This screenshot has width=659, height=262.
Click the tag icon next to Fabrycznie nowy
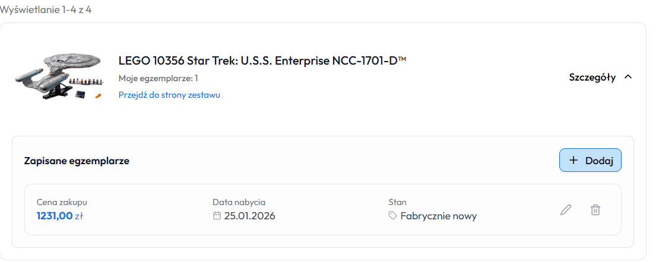[x=392, y=216]
